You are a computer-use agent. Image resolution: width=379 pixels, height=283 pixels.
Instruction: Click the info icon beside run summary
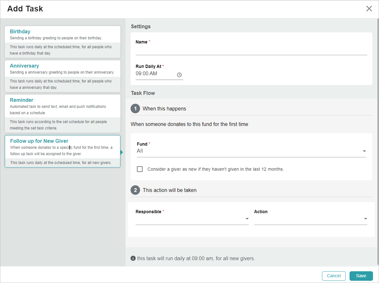pyautogui.click(x=133, y=258)
